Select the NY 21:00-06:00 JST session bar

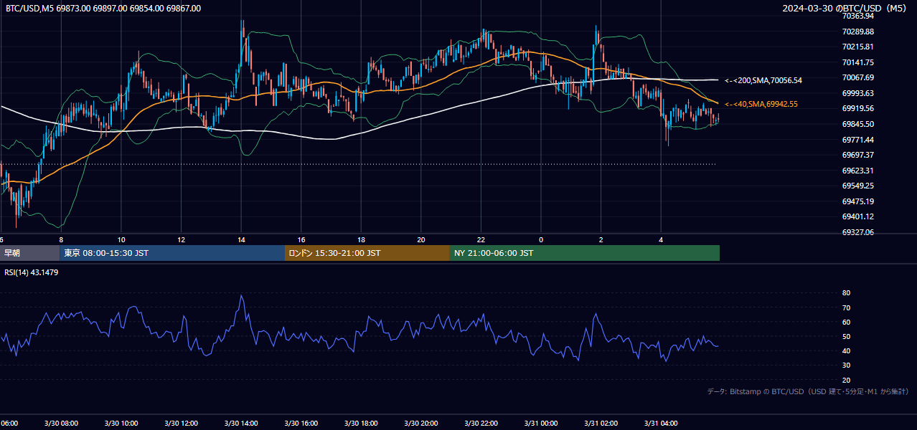coord(585,253)
